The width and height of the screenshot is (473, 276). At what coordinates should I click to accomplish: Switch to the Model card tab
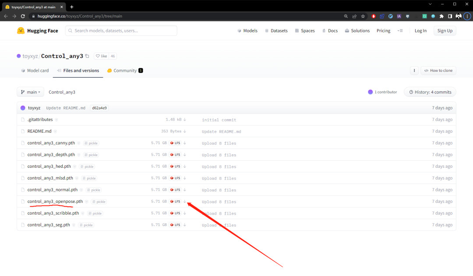tap(35, 71)
